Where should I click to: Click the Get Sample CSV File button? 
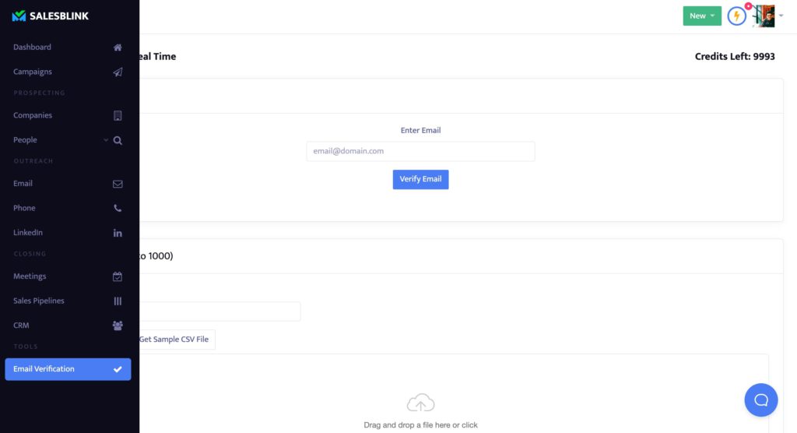(177, 340)
